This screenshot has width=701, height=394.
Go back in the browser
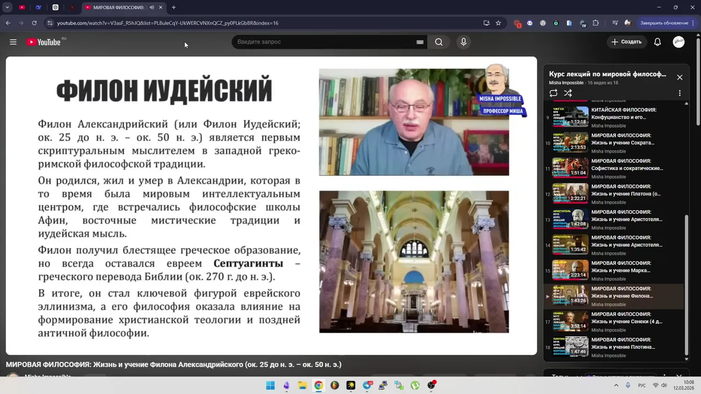click(8, 23)
